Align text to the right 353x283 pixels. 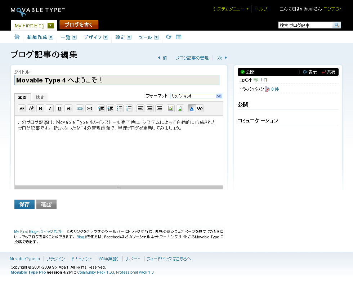(x=159, y=108)
